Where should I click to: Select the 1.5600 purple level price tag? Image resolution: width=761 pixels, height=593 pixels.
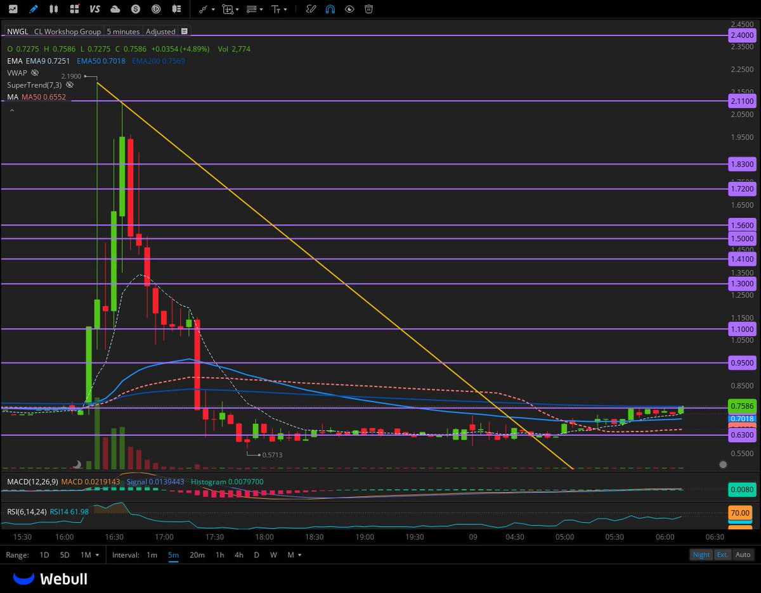(741, 225)
